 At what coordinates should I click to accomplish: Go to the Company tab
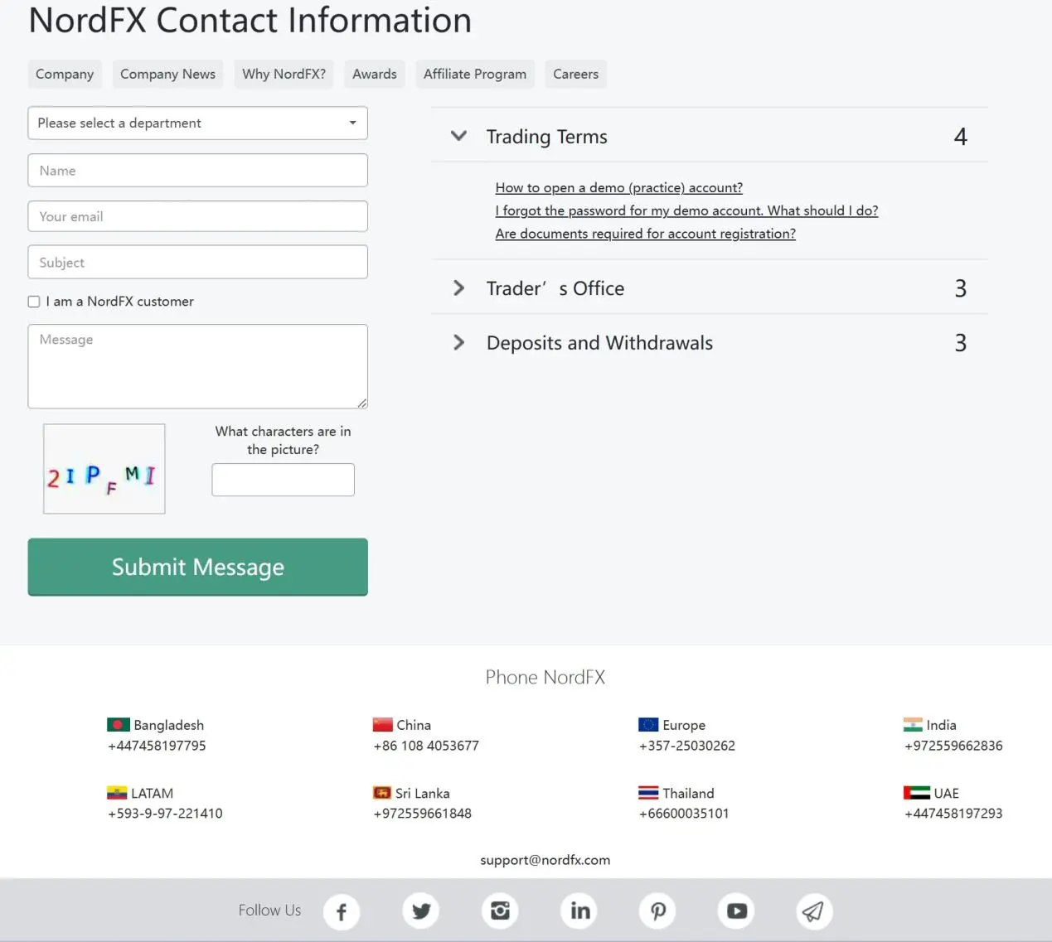tap(65, 74)
